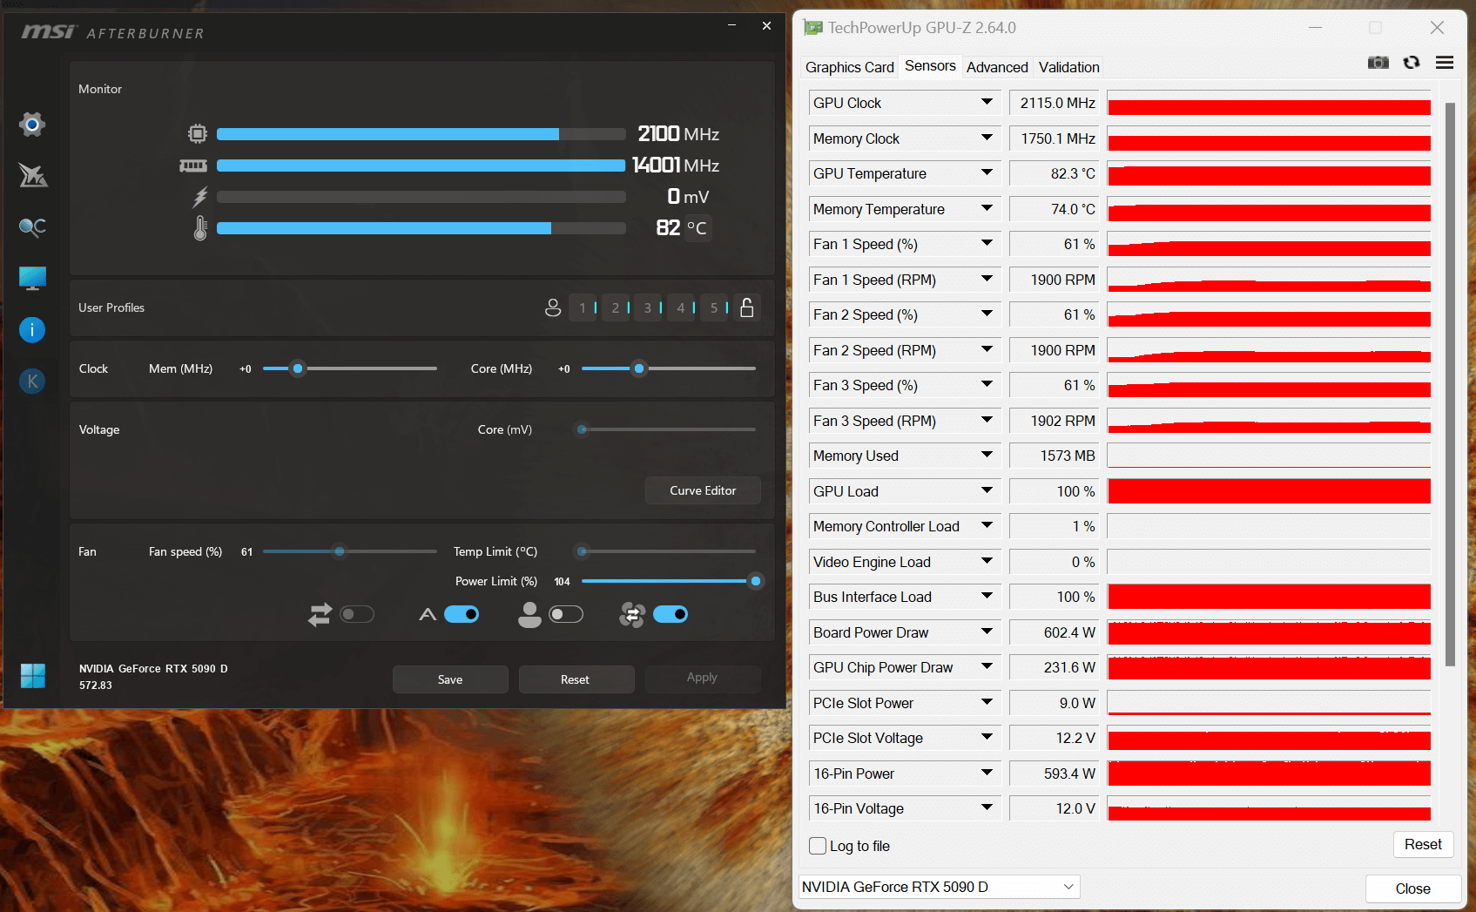This screenshot has width=1476, height=912.
Task: Open the GPU Clock sensor dropdown
Action: pyautogui.click(x=987, y=103)
